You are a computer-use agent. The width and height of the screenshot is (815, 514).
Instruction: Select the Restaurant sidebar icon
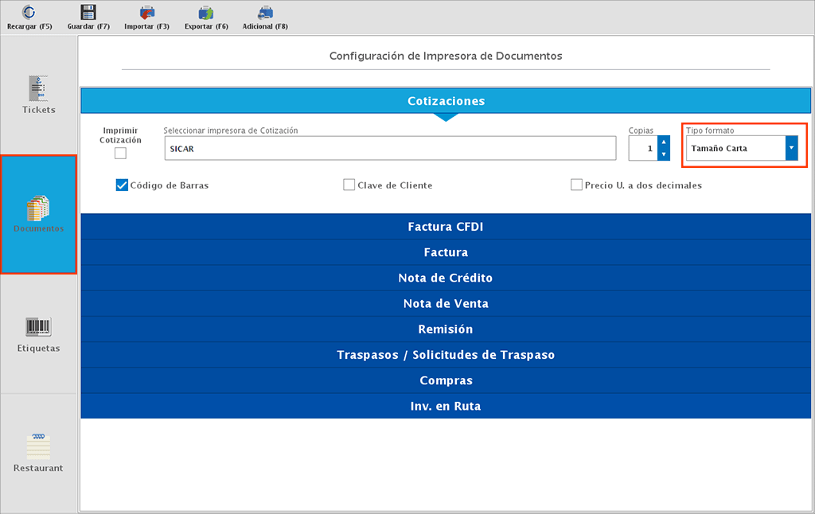(x=37, y=454)
